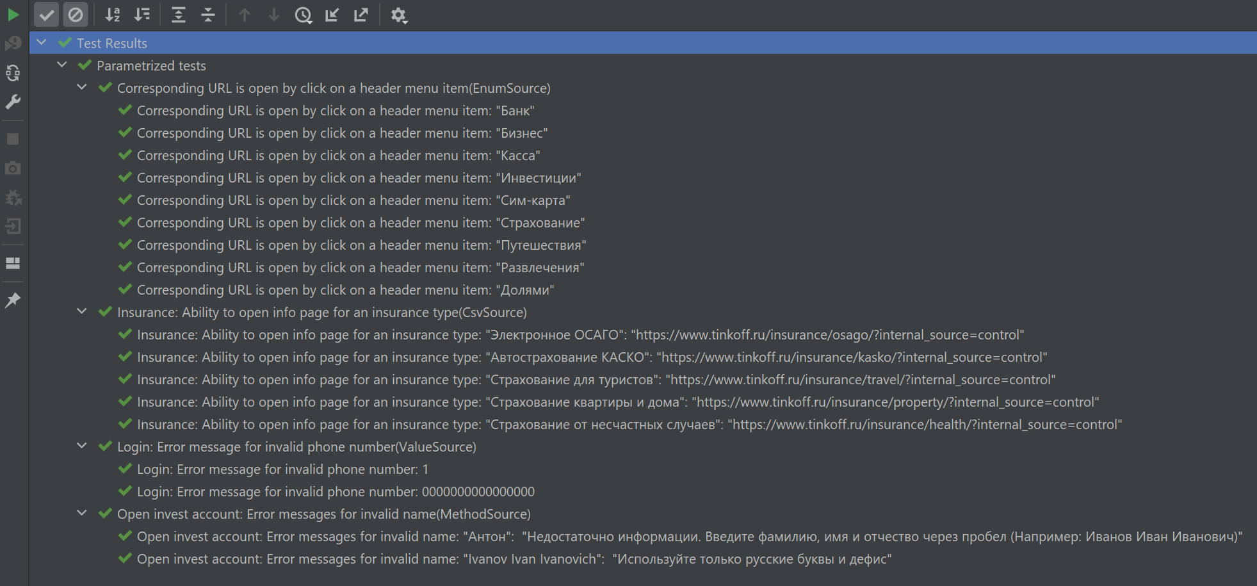Image resolution: width=1257 pixels, height=586 pixels.
Task: Select insurance test "Автострахование КАСКО"
Action: point(592,357)
